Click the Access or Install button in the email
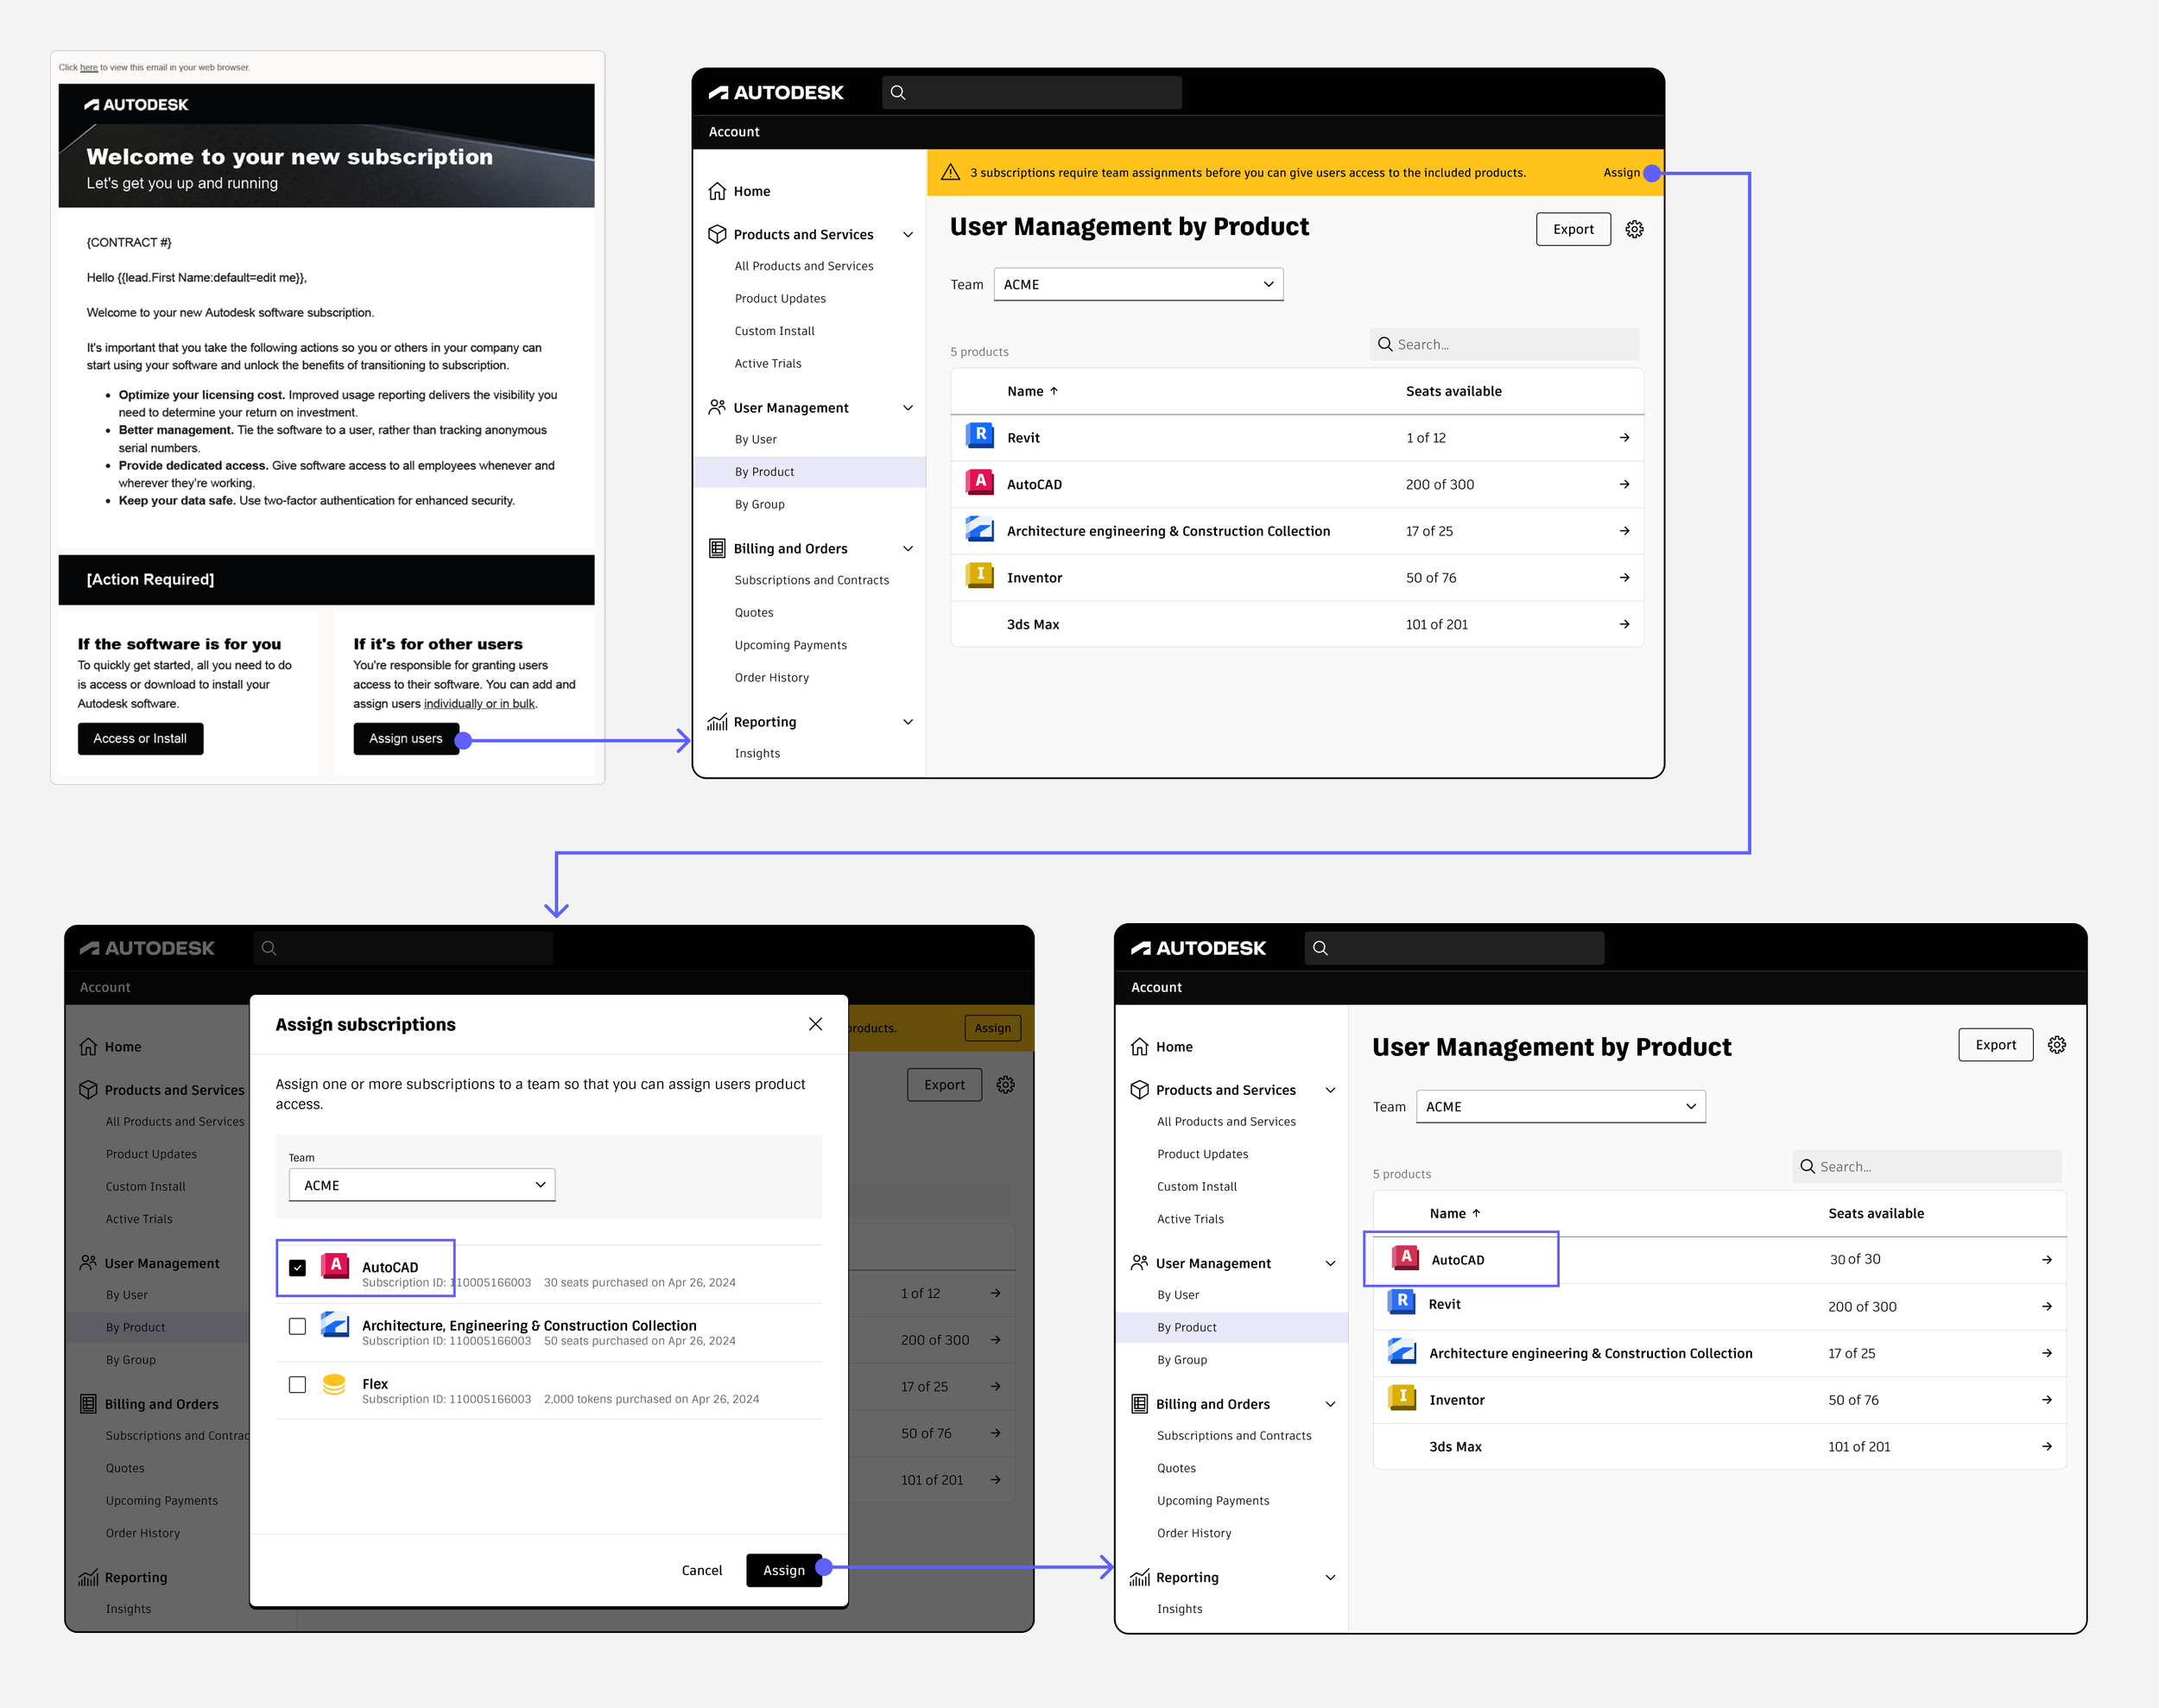 (x=140, y=738)
